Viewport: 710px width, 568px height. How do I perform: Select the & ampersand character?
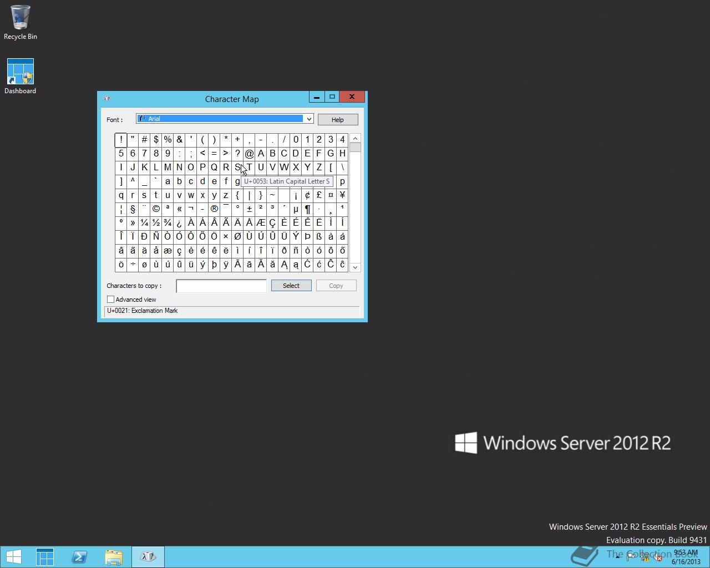[x=179, y=140]
